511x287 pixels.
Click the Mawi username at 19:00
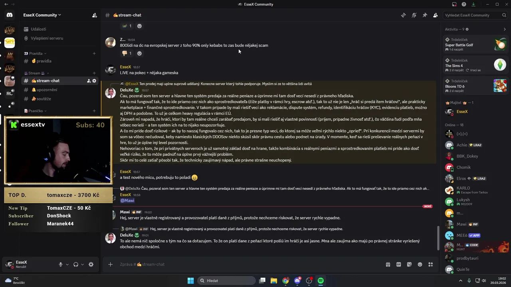point(125,212)
